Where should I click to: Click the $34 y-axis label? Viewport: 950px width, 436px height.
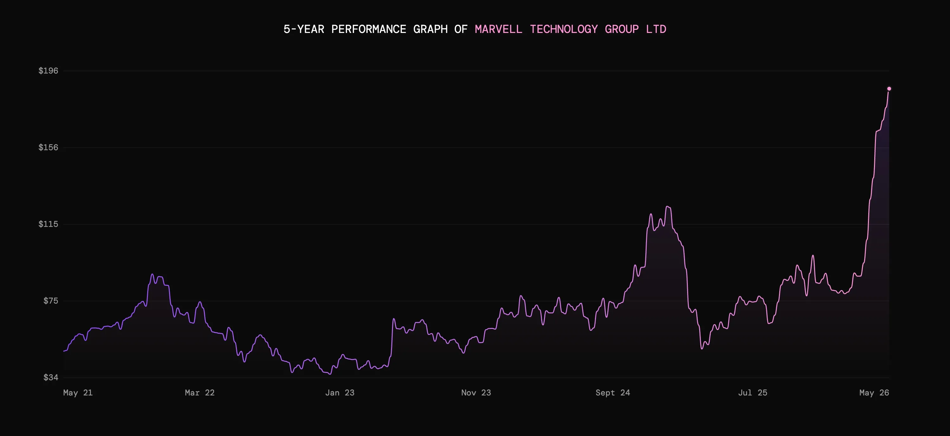[x=51, y=377]
